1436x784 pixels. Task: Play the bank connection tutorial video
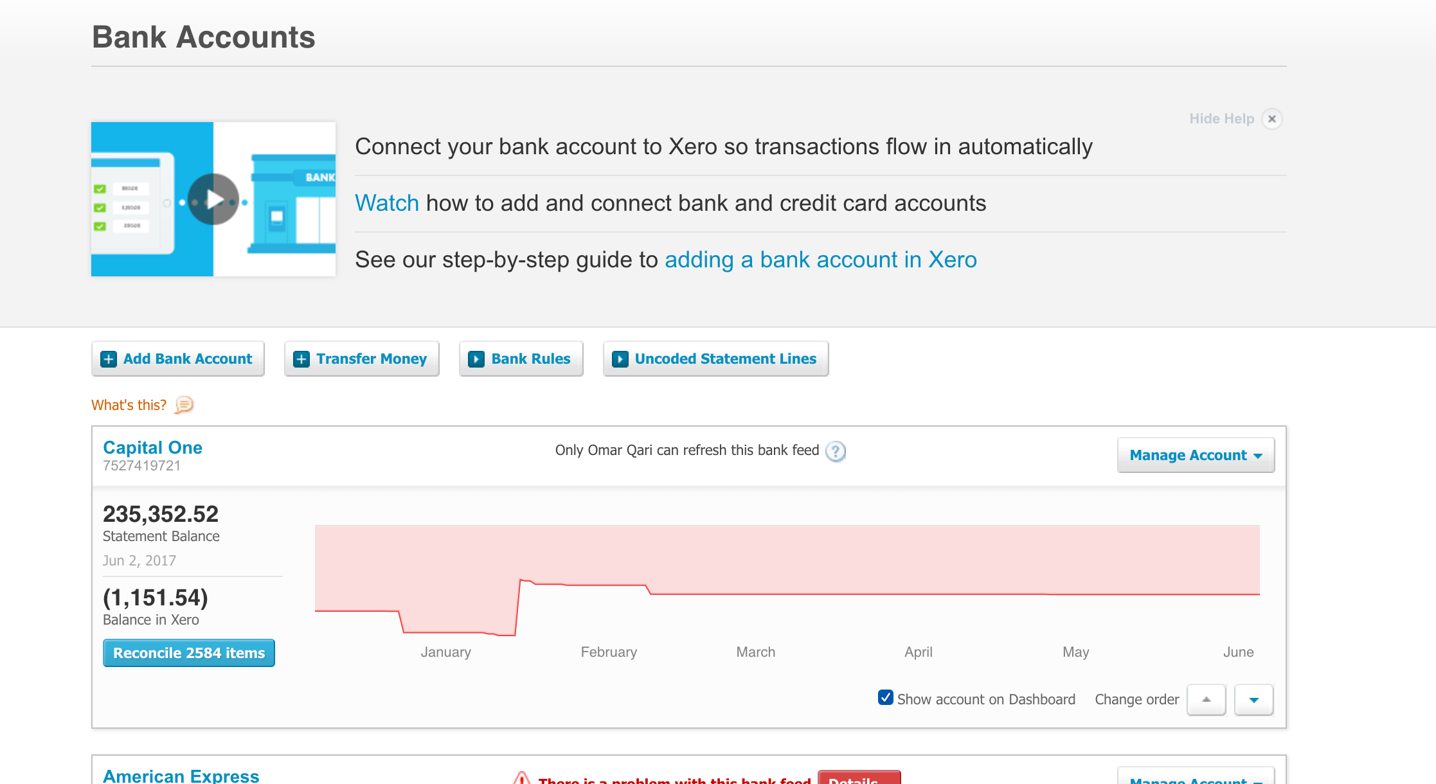point(213,199)
